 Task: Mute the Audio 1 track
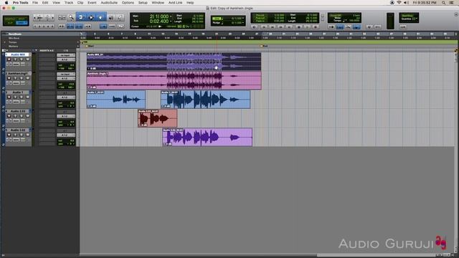coord(27,97)
